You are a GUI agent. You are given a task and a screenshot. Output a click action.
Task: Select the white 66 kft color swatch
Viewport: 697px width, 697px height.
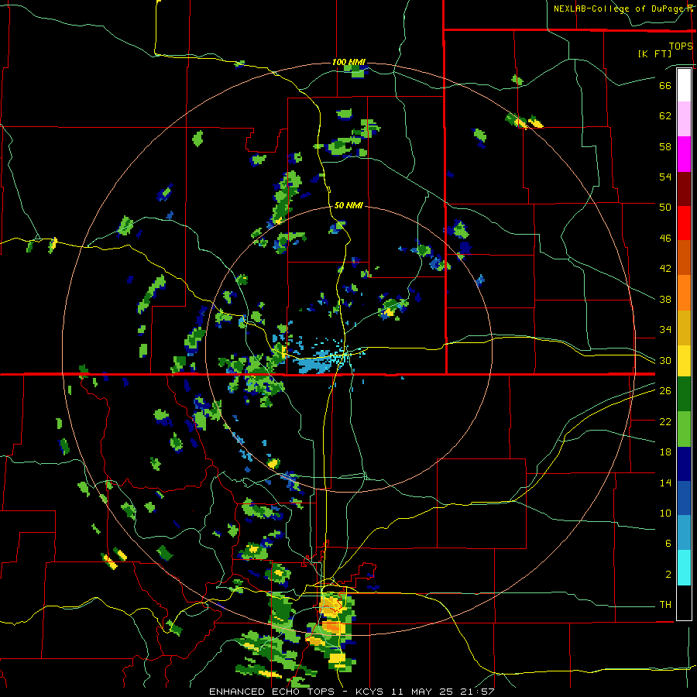(684, 85)
